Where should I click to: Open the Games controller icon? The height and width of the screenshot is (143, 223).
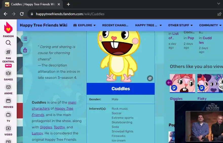click(x=8, y=73)
